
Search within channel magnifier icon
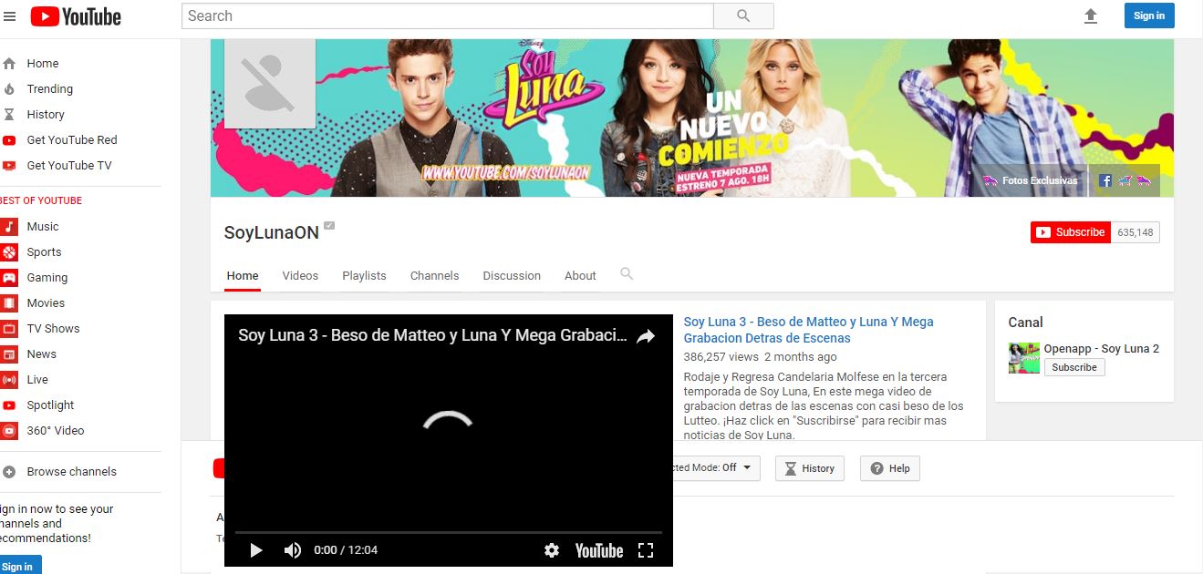click(x=627, y=273)
